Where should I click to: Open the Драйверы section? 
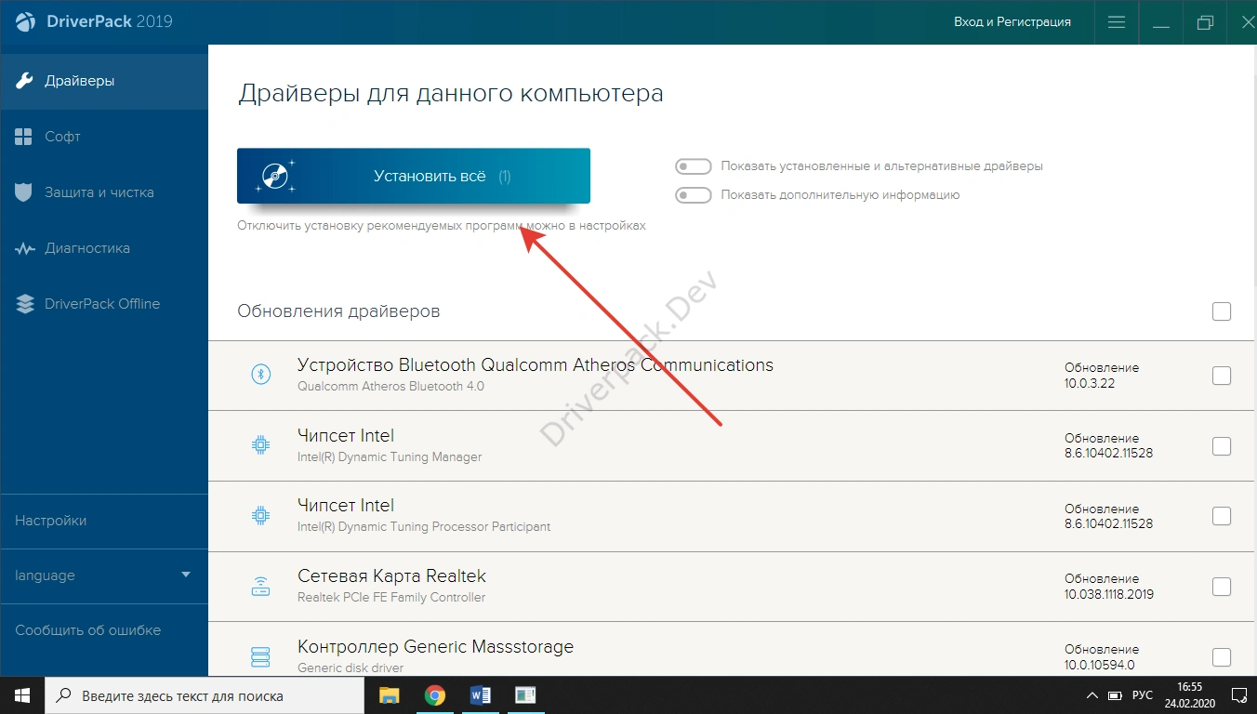[x=104, y=81]
